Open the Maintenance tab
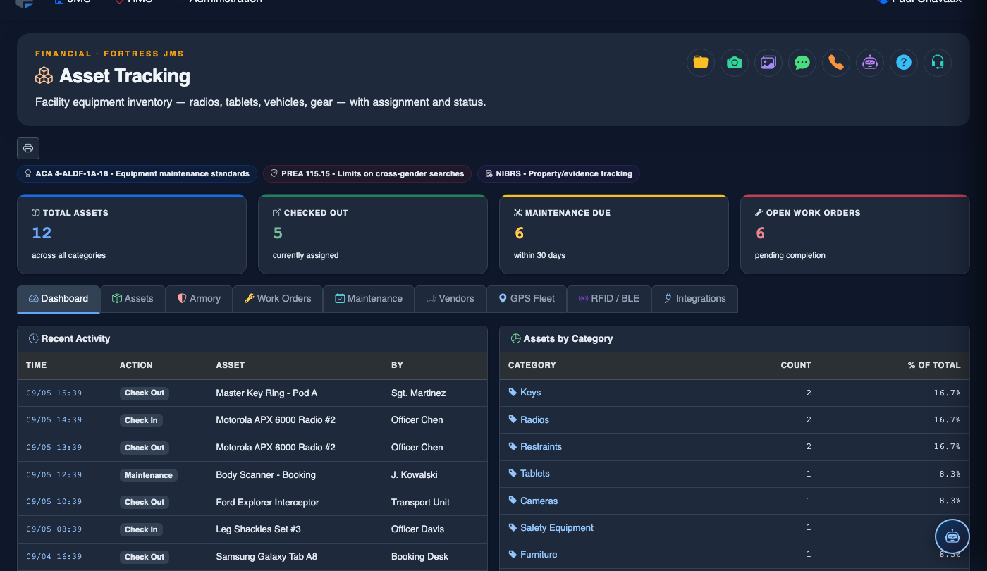Image resolution: width=987 pixels, height=571 pixels. 369,299
